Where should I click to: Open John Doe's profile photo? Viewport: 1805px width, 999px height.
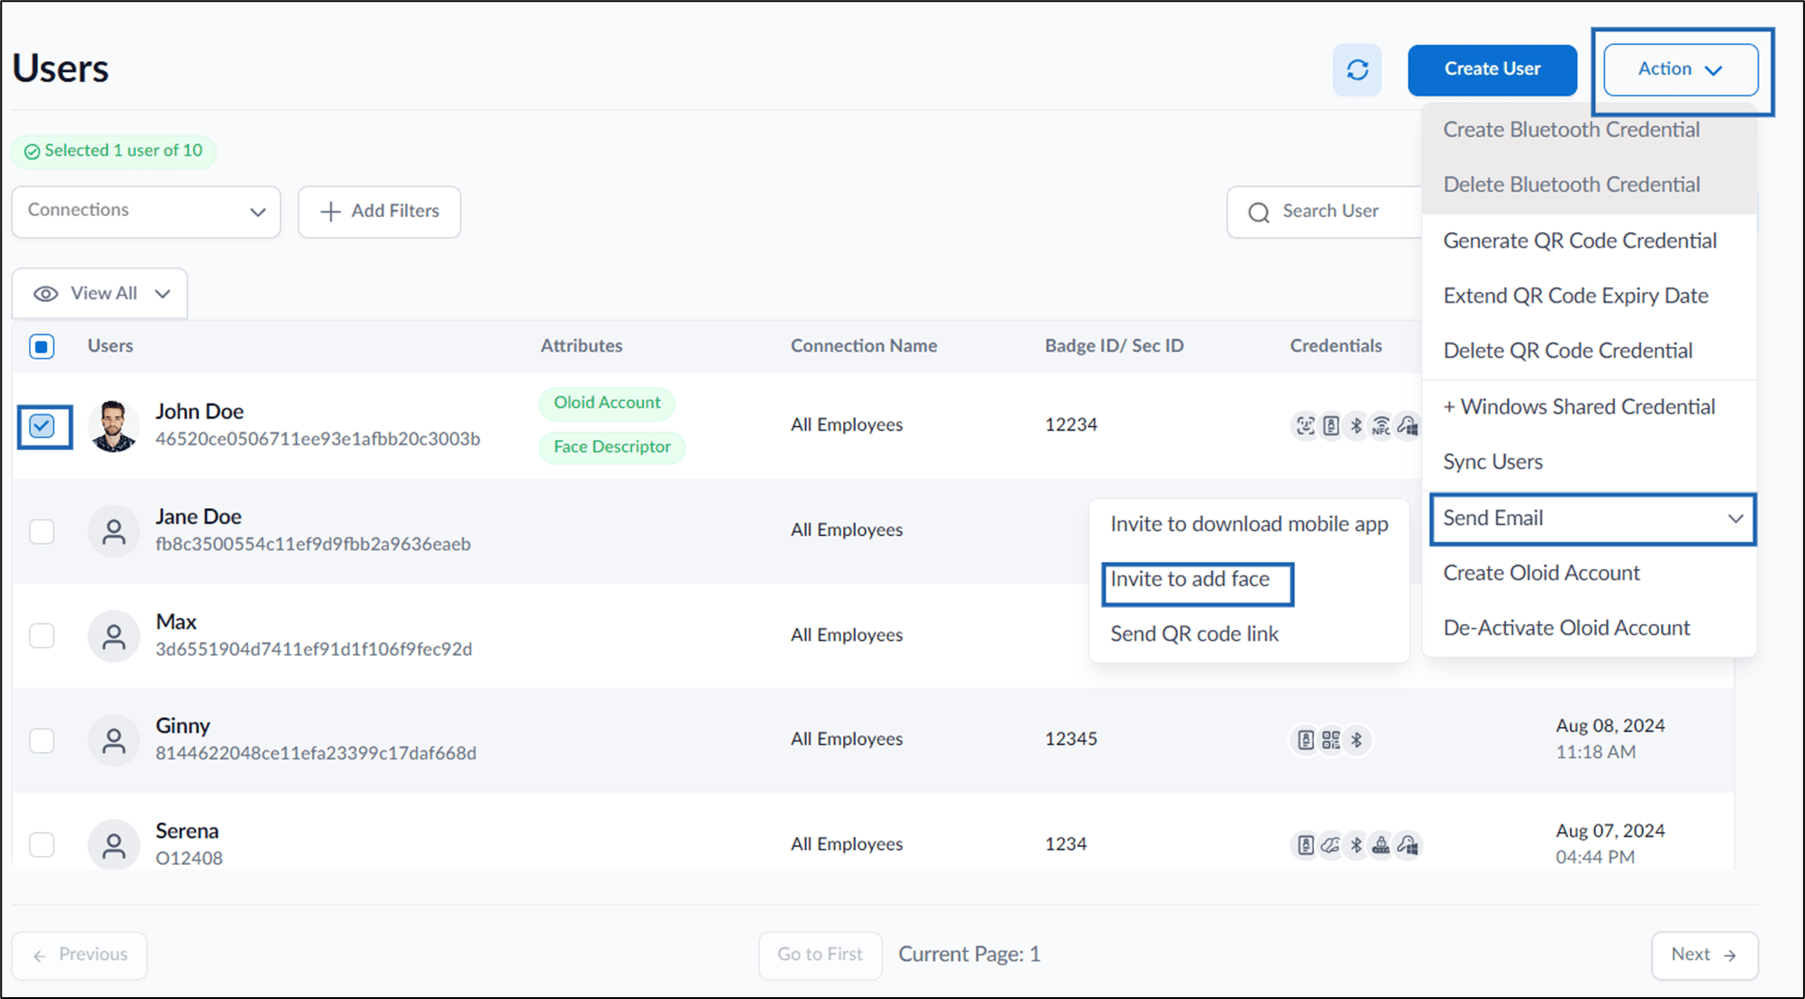113,426
